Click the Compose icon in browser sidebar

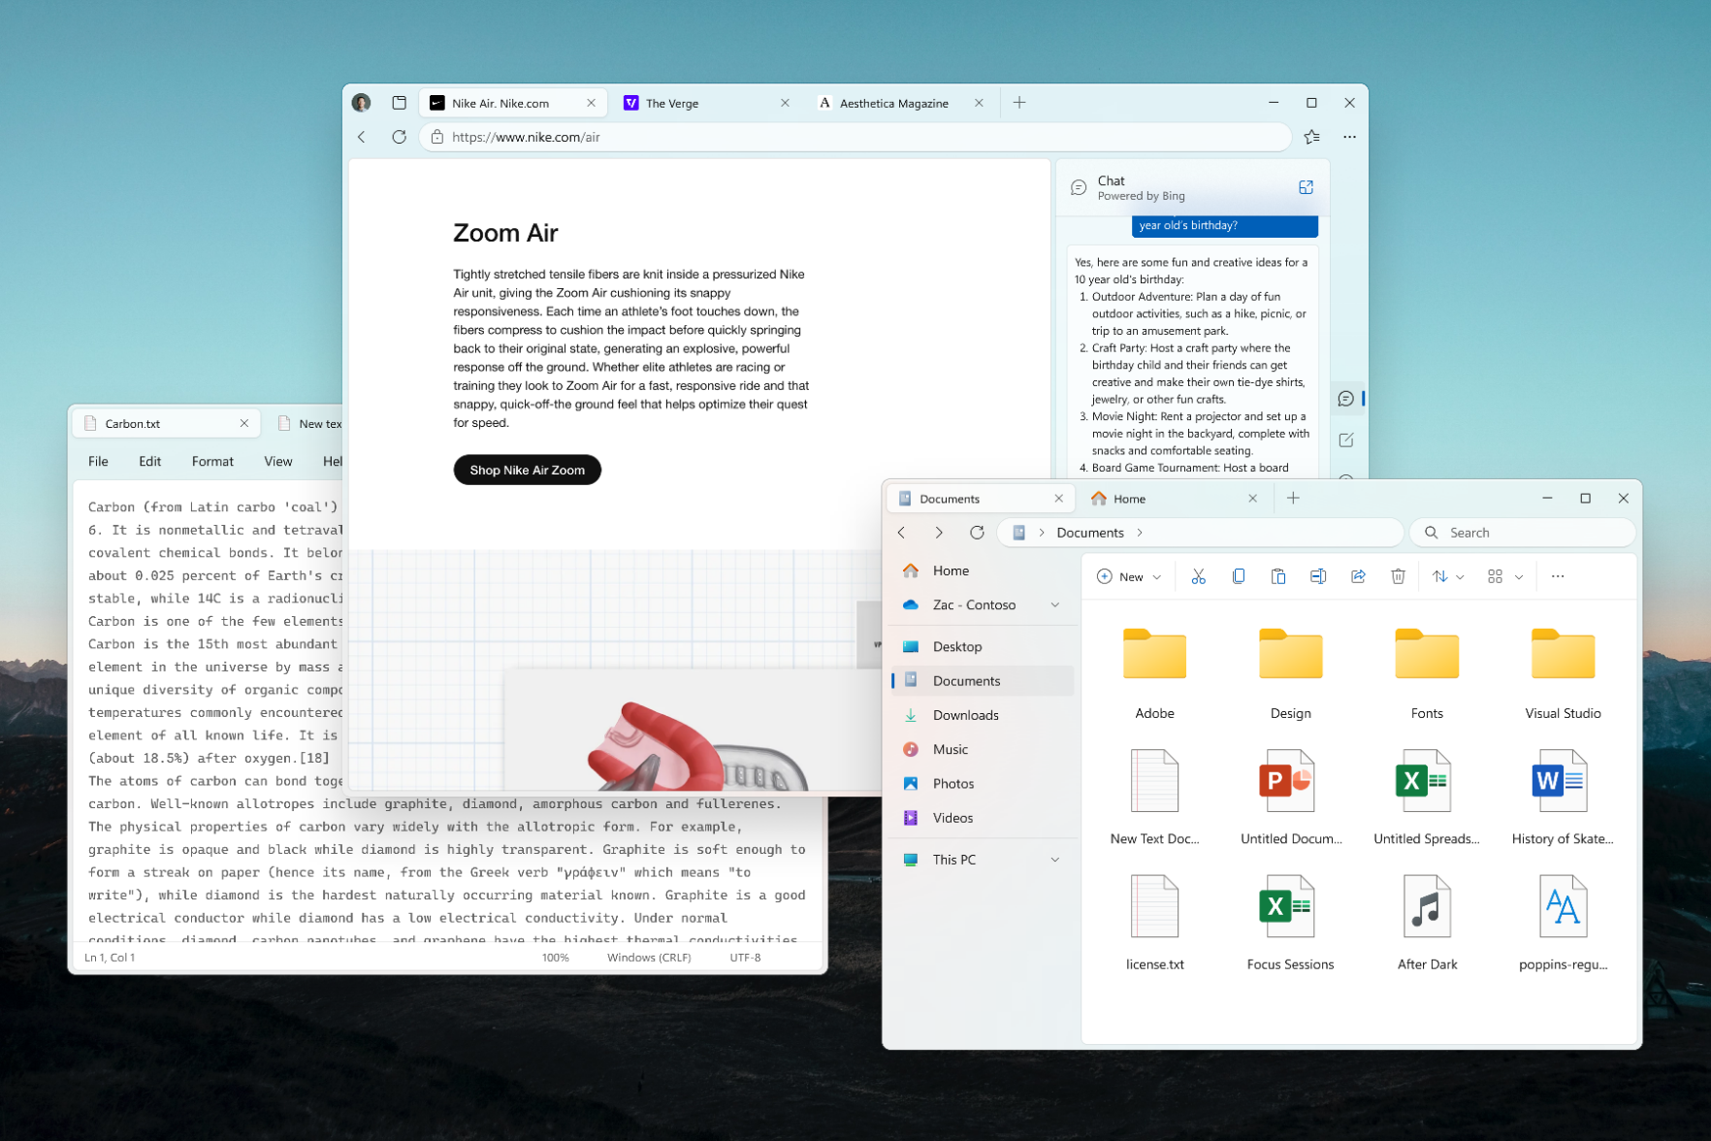pyautogui.click(x=1345, y=440)
